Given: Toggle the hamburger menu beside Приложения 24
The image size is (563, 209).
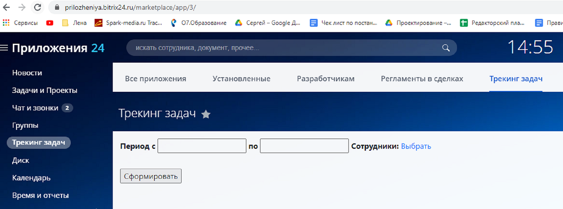Looking at the screenshot, I should [4, 48].
